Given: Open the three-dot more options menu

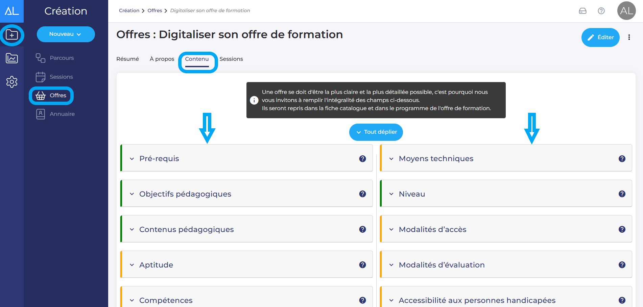Looking at the screenshot, I should pyautogui.click(x=629, y=37).
